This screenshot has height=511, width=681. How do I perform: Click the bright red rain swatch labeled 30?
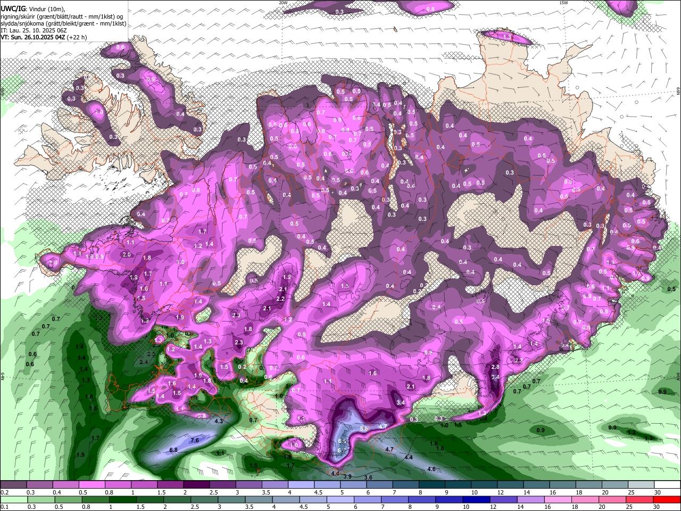tap(667, 499)
